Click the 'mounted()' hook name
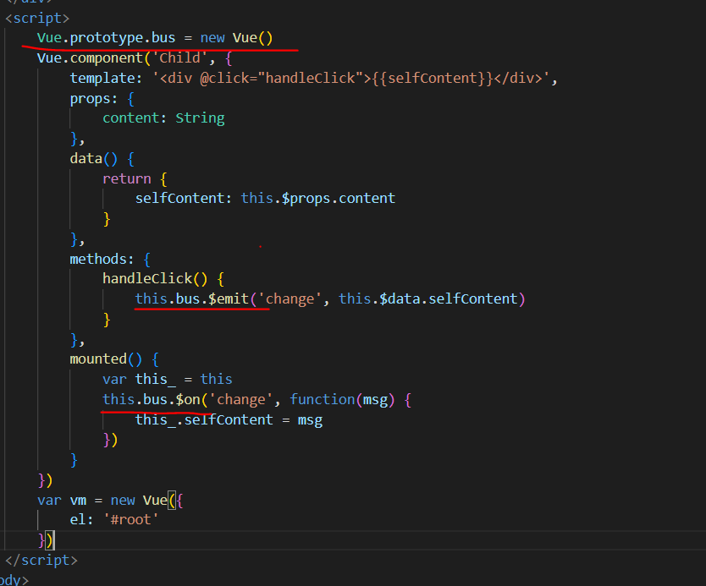The height and width of the screenshot is (586, 706). [x=106, y=359]
